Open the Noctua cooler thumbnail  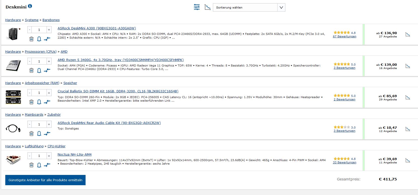(13, 160)
